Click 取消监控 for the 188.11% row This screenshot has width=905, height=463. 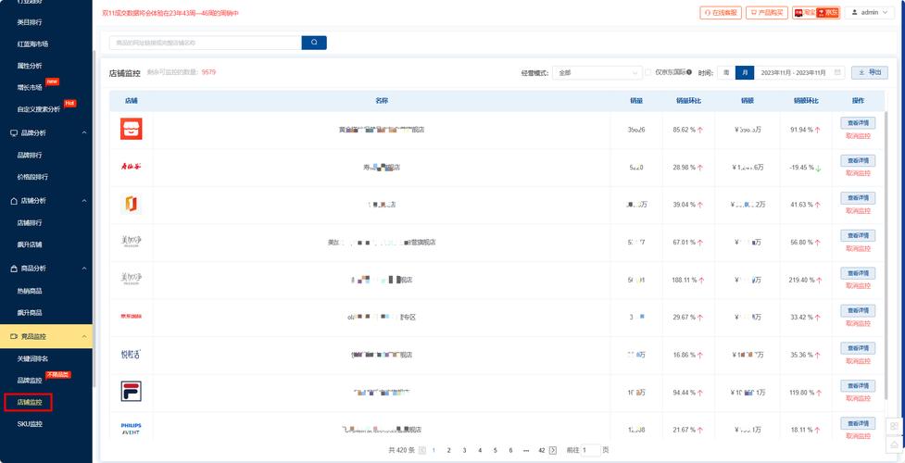pyautogui.click(x=858, y=286)
